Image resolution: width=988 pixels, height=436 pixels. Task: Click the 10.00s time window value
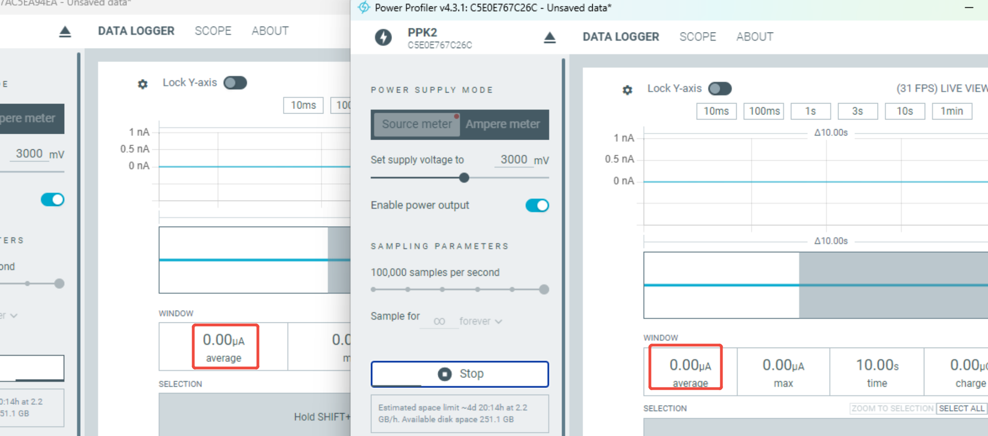tap(877, 372)
